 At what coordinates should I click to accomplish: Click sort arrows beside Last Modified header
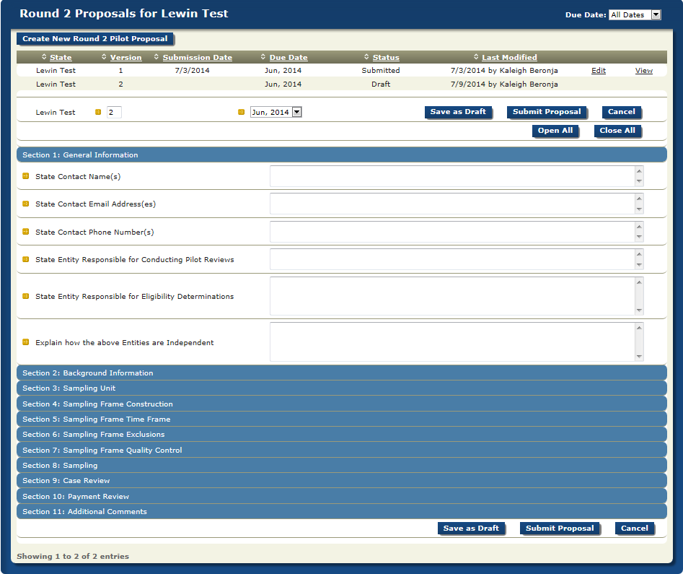(476, 57)
